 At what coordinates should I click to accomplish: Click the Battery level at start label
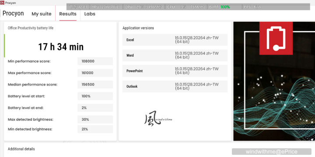[x=26, y=96]
